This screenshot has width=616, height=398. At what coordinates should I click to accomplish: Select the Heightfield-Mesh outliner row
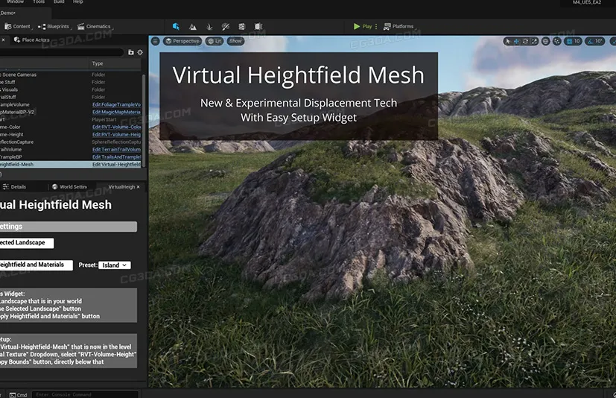(70, 164)
